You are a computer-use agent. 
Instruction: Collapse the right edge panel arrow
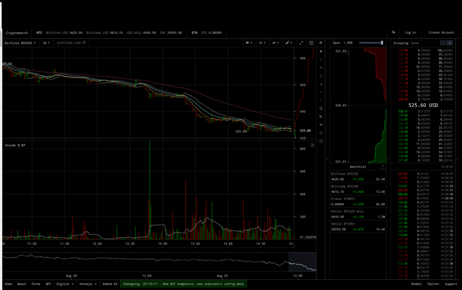(458, 159)
